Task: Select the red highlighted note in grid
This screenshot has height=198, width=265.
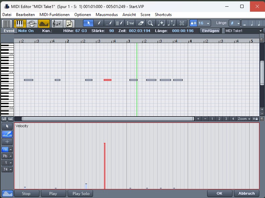Action: (107, 80)
